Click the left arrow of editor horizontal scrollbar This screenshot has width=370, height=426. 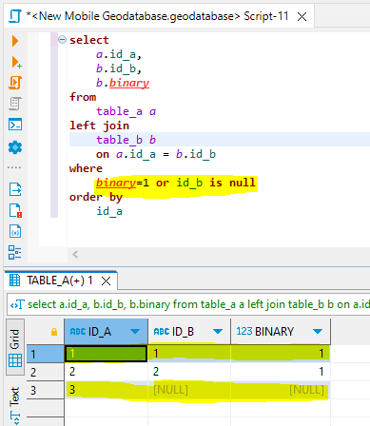click(x=75, y=254)
